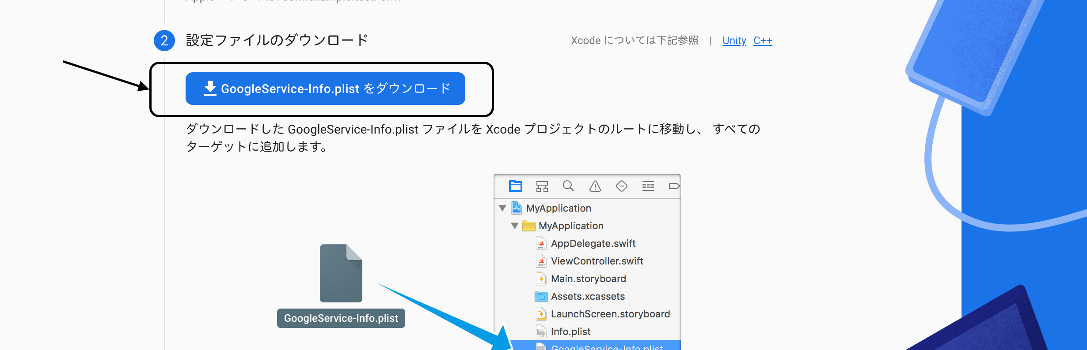Click the AppDelegate.swift Swift file icon
The width and height of the screenshot is (1087, 350).
click(541, 243)
